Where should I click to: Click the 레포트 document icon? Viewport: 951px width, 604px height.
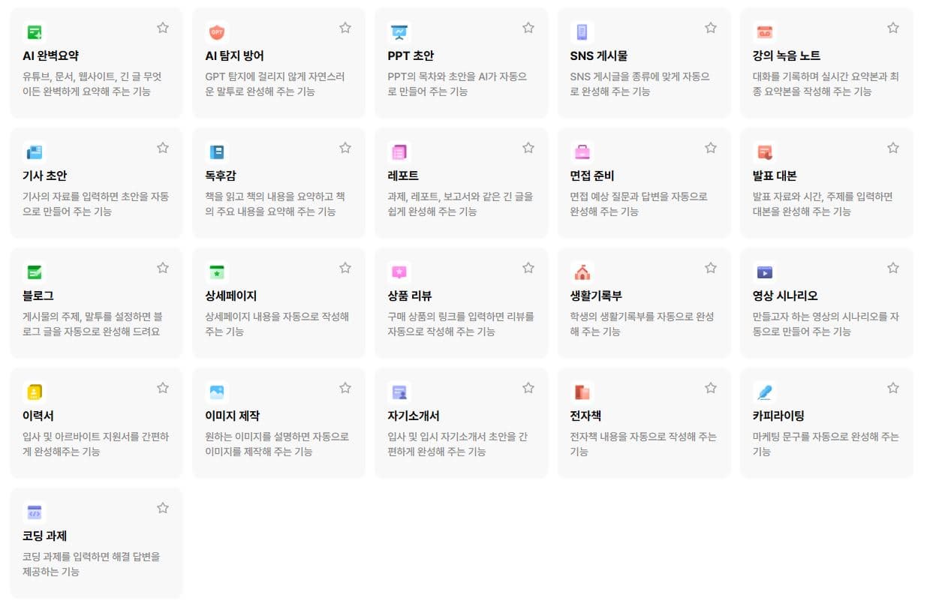pyautogui.click(x=399, y=152)
